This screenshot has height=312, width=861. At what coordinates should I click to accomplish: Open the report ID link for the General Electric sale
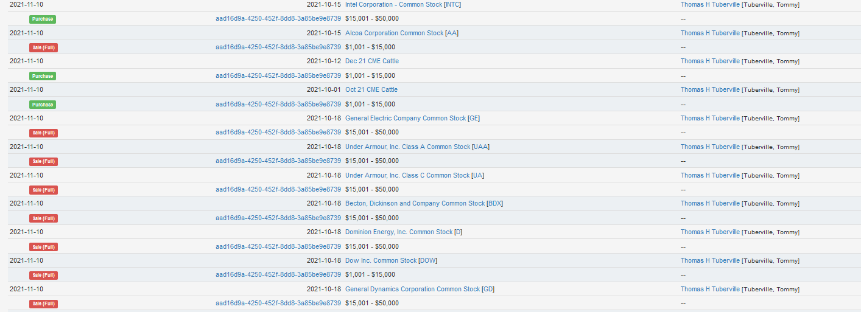pyautogui.click(x=278, y=132)
